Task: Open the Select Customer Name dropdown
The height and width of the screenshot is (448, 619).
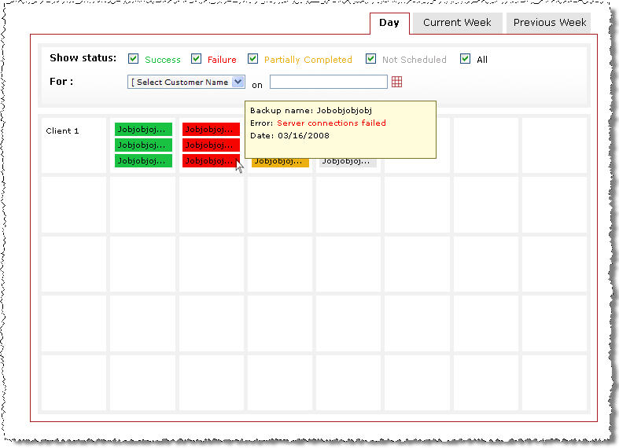Action: click(186, 82)
